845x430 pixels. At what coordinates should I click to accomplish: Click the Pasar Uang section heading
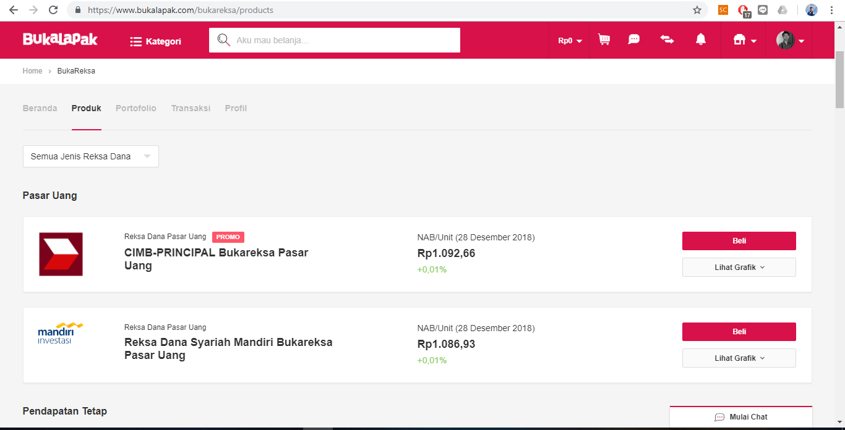[x=50, y=195]
